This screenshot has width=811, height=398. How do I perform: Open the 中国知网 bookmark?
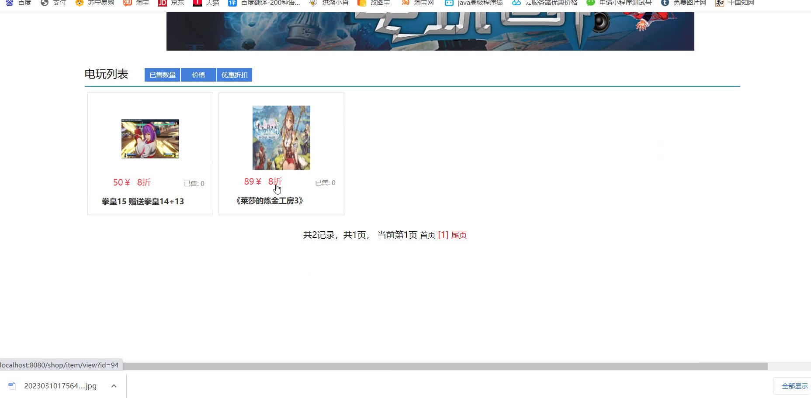[x=735, y=3]
